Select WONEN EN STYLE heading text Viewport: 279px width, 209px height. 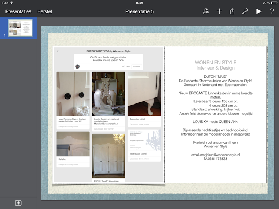216,63
